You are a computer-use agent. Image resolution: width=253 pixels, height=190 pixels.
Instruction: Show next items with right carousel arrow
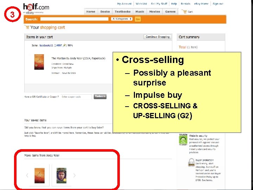(74, 175)
